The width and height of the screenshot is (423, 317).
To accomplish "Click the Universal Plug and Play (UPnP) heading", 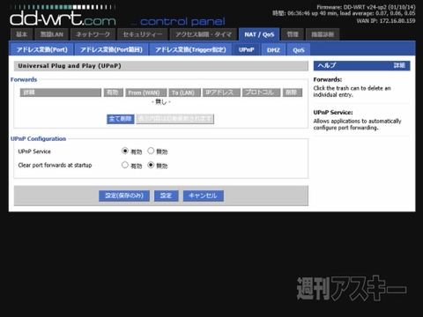I will [x=70, y=66].
